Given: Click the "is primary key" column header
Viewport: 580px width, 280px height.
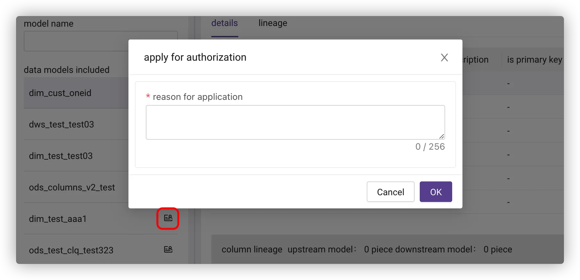Looking at the screenshot, I should point(534,60).
